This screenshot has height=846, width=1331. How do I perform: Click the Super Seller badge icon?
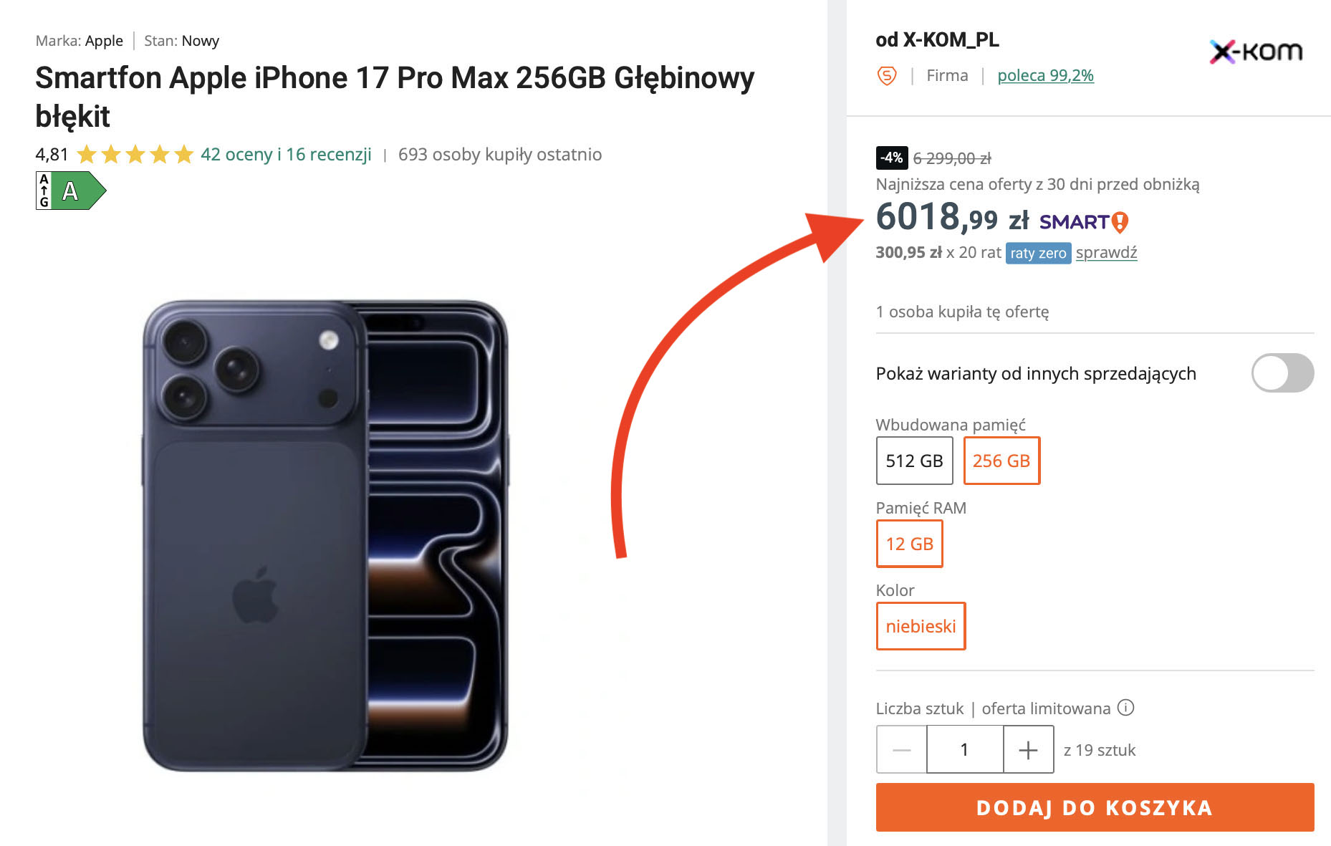887,75
